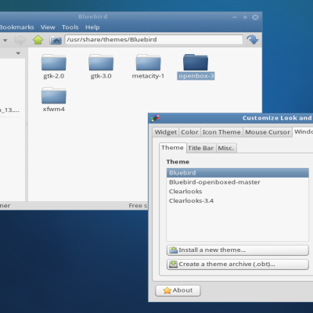The width and height of the screenshot is (313, 313).
Task: Switch to the Mouse Cursor tab
Action: point(268,132)
